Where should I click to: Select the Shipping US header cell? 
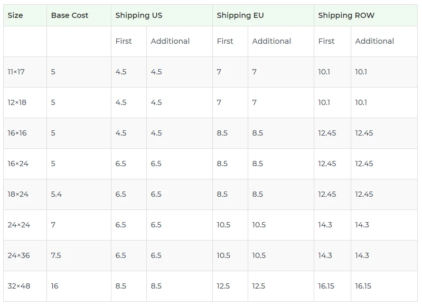coord(139,15)
